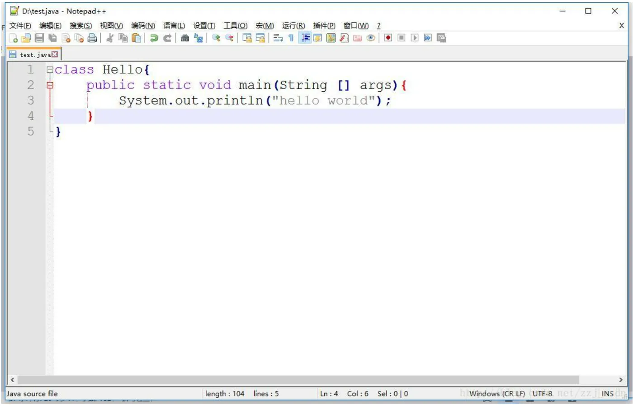Collapse the class Hello fold marker
The height and width of the screenshot is (406, 633).
pos(50,70)
